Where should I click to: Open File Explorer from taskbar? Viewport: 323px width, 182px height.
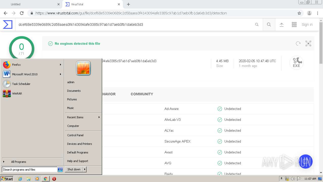click(x=29, y=179)
